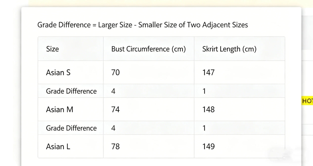Click the yellow HOT badge at right edge
This screenshot has width=313, height=166.
pyautogui.click(x=307, y=101)
